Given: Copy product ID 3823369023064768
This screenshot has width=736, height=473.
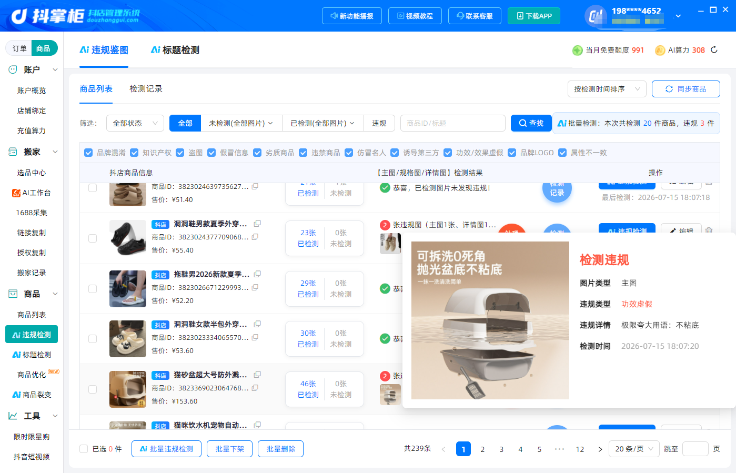Looking at the screenshot, I should tap(255, 388).
